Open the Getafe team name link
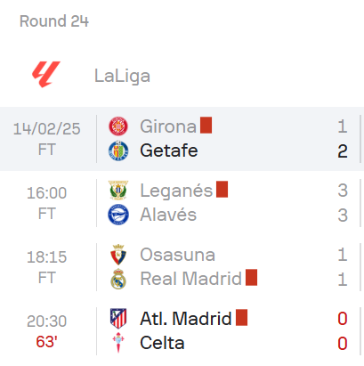The height and width of the screenshot is (366, 364). click(169, 150)
